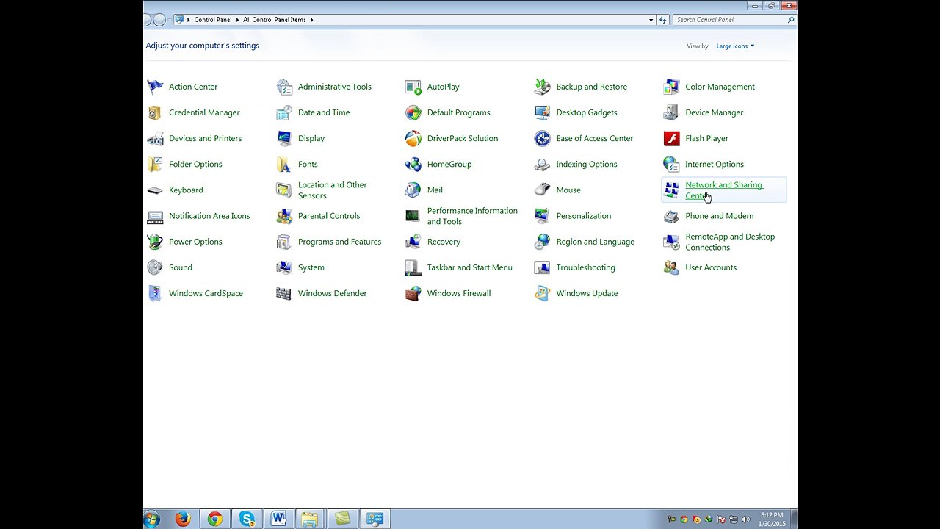The height and width of the screenshot is (529, 940).
Task: Open the Performance Information and Tools link
Action: (x=472, y=216)
